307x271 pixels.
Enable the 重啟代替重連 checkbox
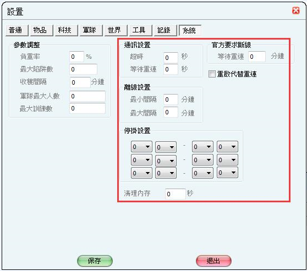tap(212, 74)
